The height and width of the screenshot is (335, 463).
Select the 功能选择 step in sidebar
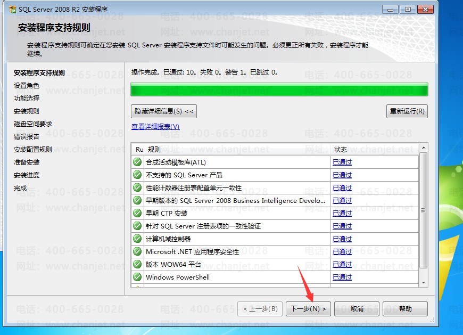(x=27, y=99)
